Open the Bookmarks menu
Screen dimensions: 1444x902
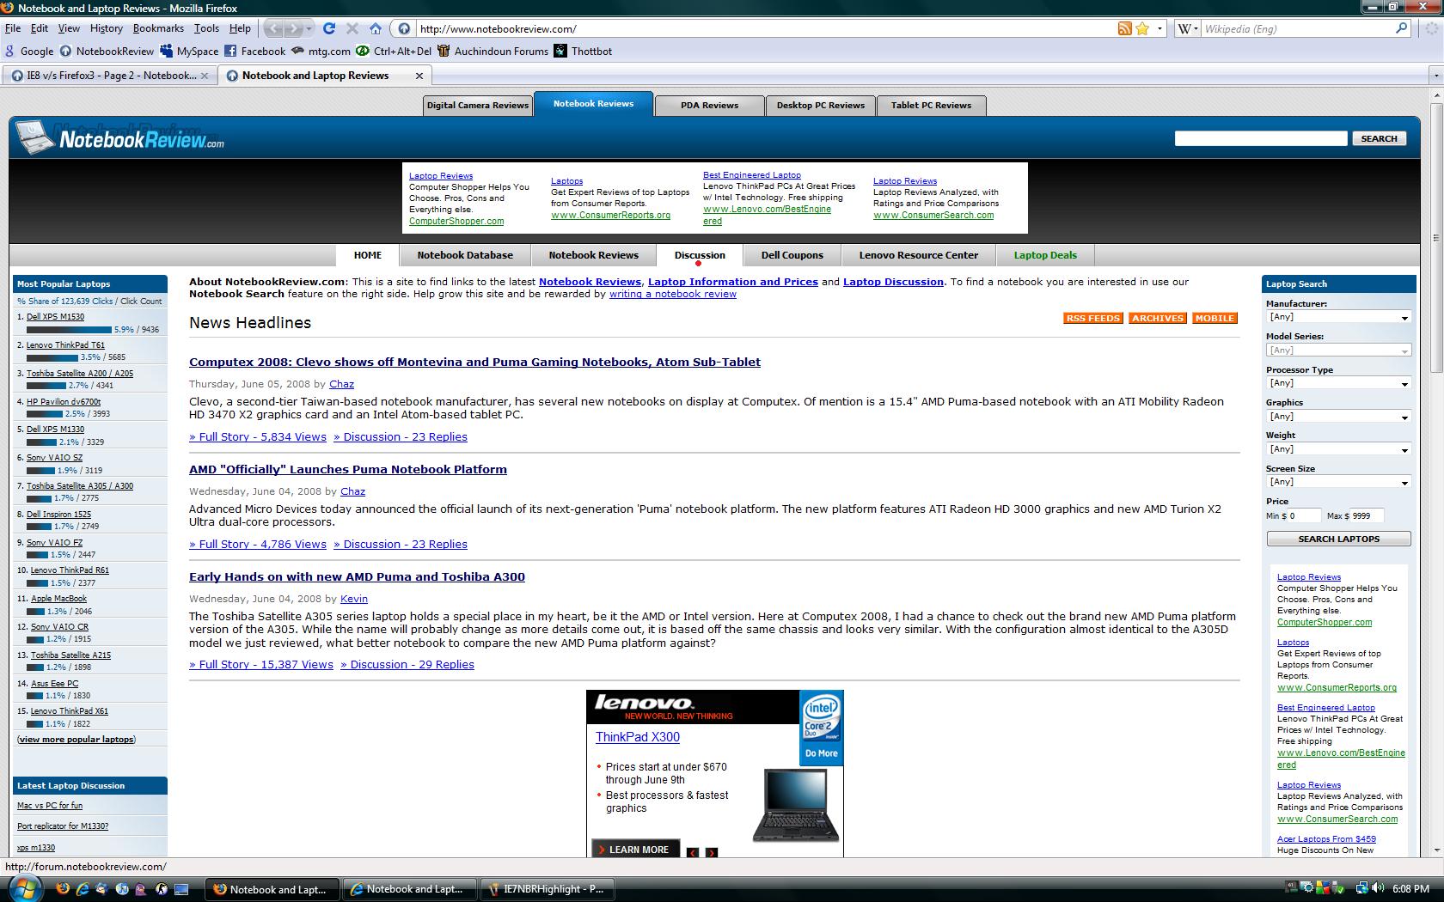point(158,28)
